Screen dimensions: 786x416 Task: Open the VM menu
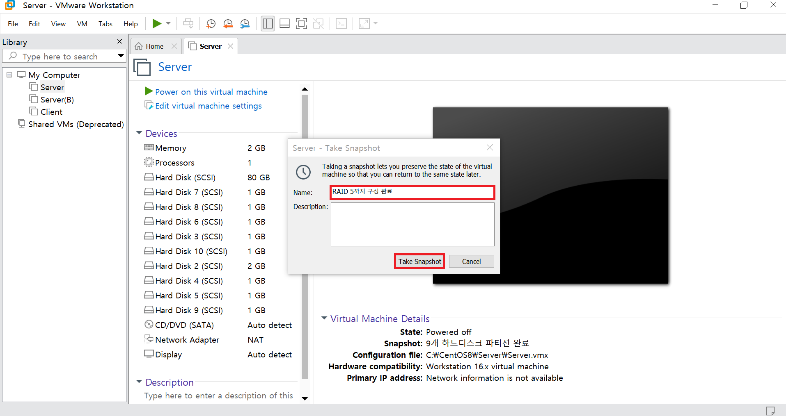pos(82,24)
